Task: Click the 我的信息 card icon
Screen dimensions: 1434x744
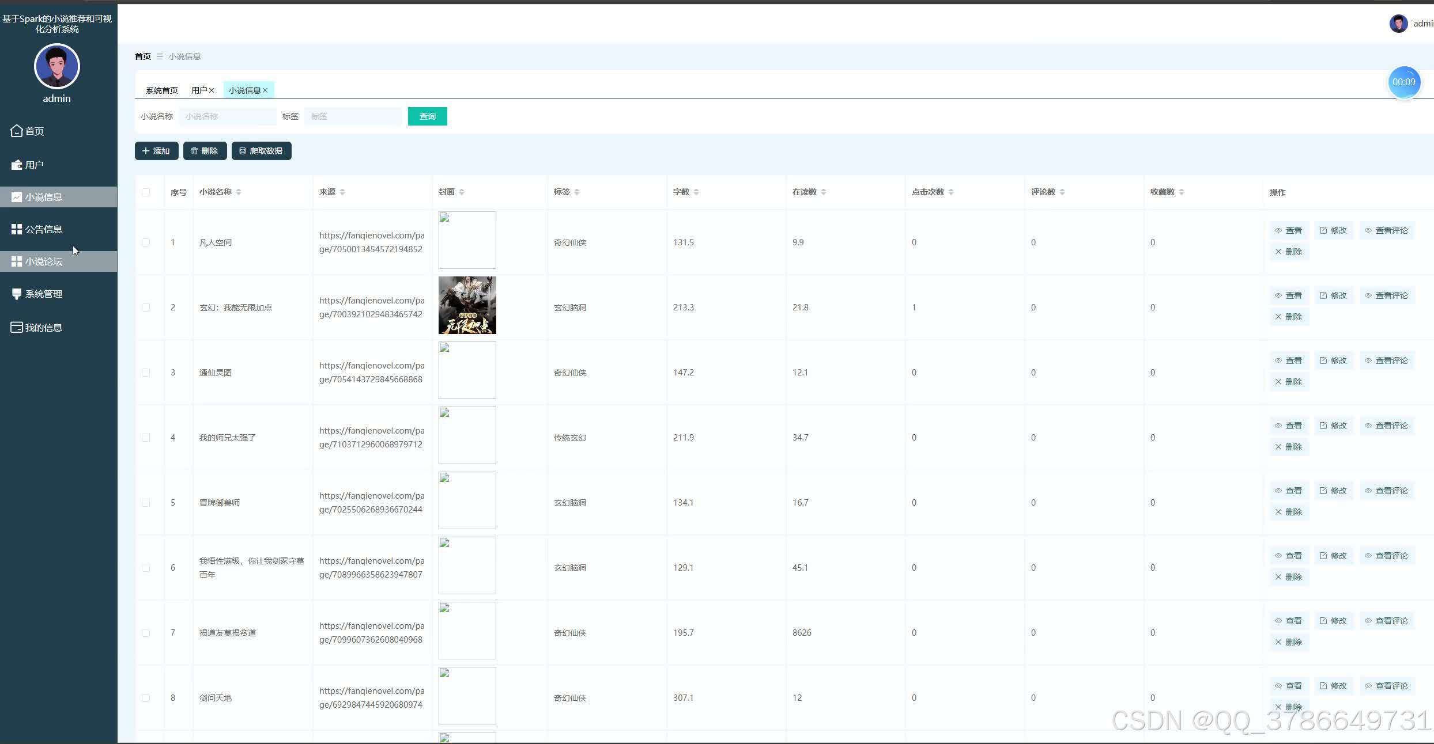Action: pyautogui.click(x=16, y=327)
